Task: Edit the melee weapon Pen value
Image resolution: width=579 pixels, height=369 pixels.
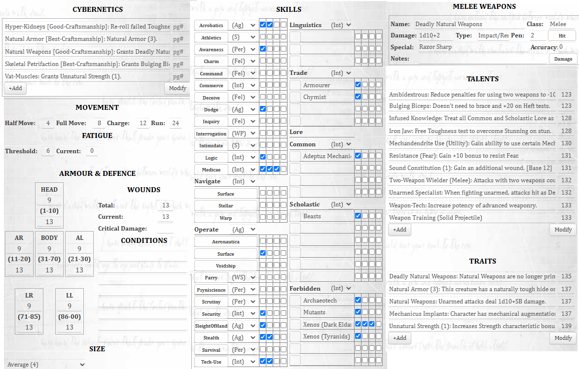Action: 538,35
